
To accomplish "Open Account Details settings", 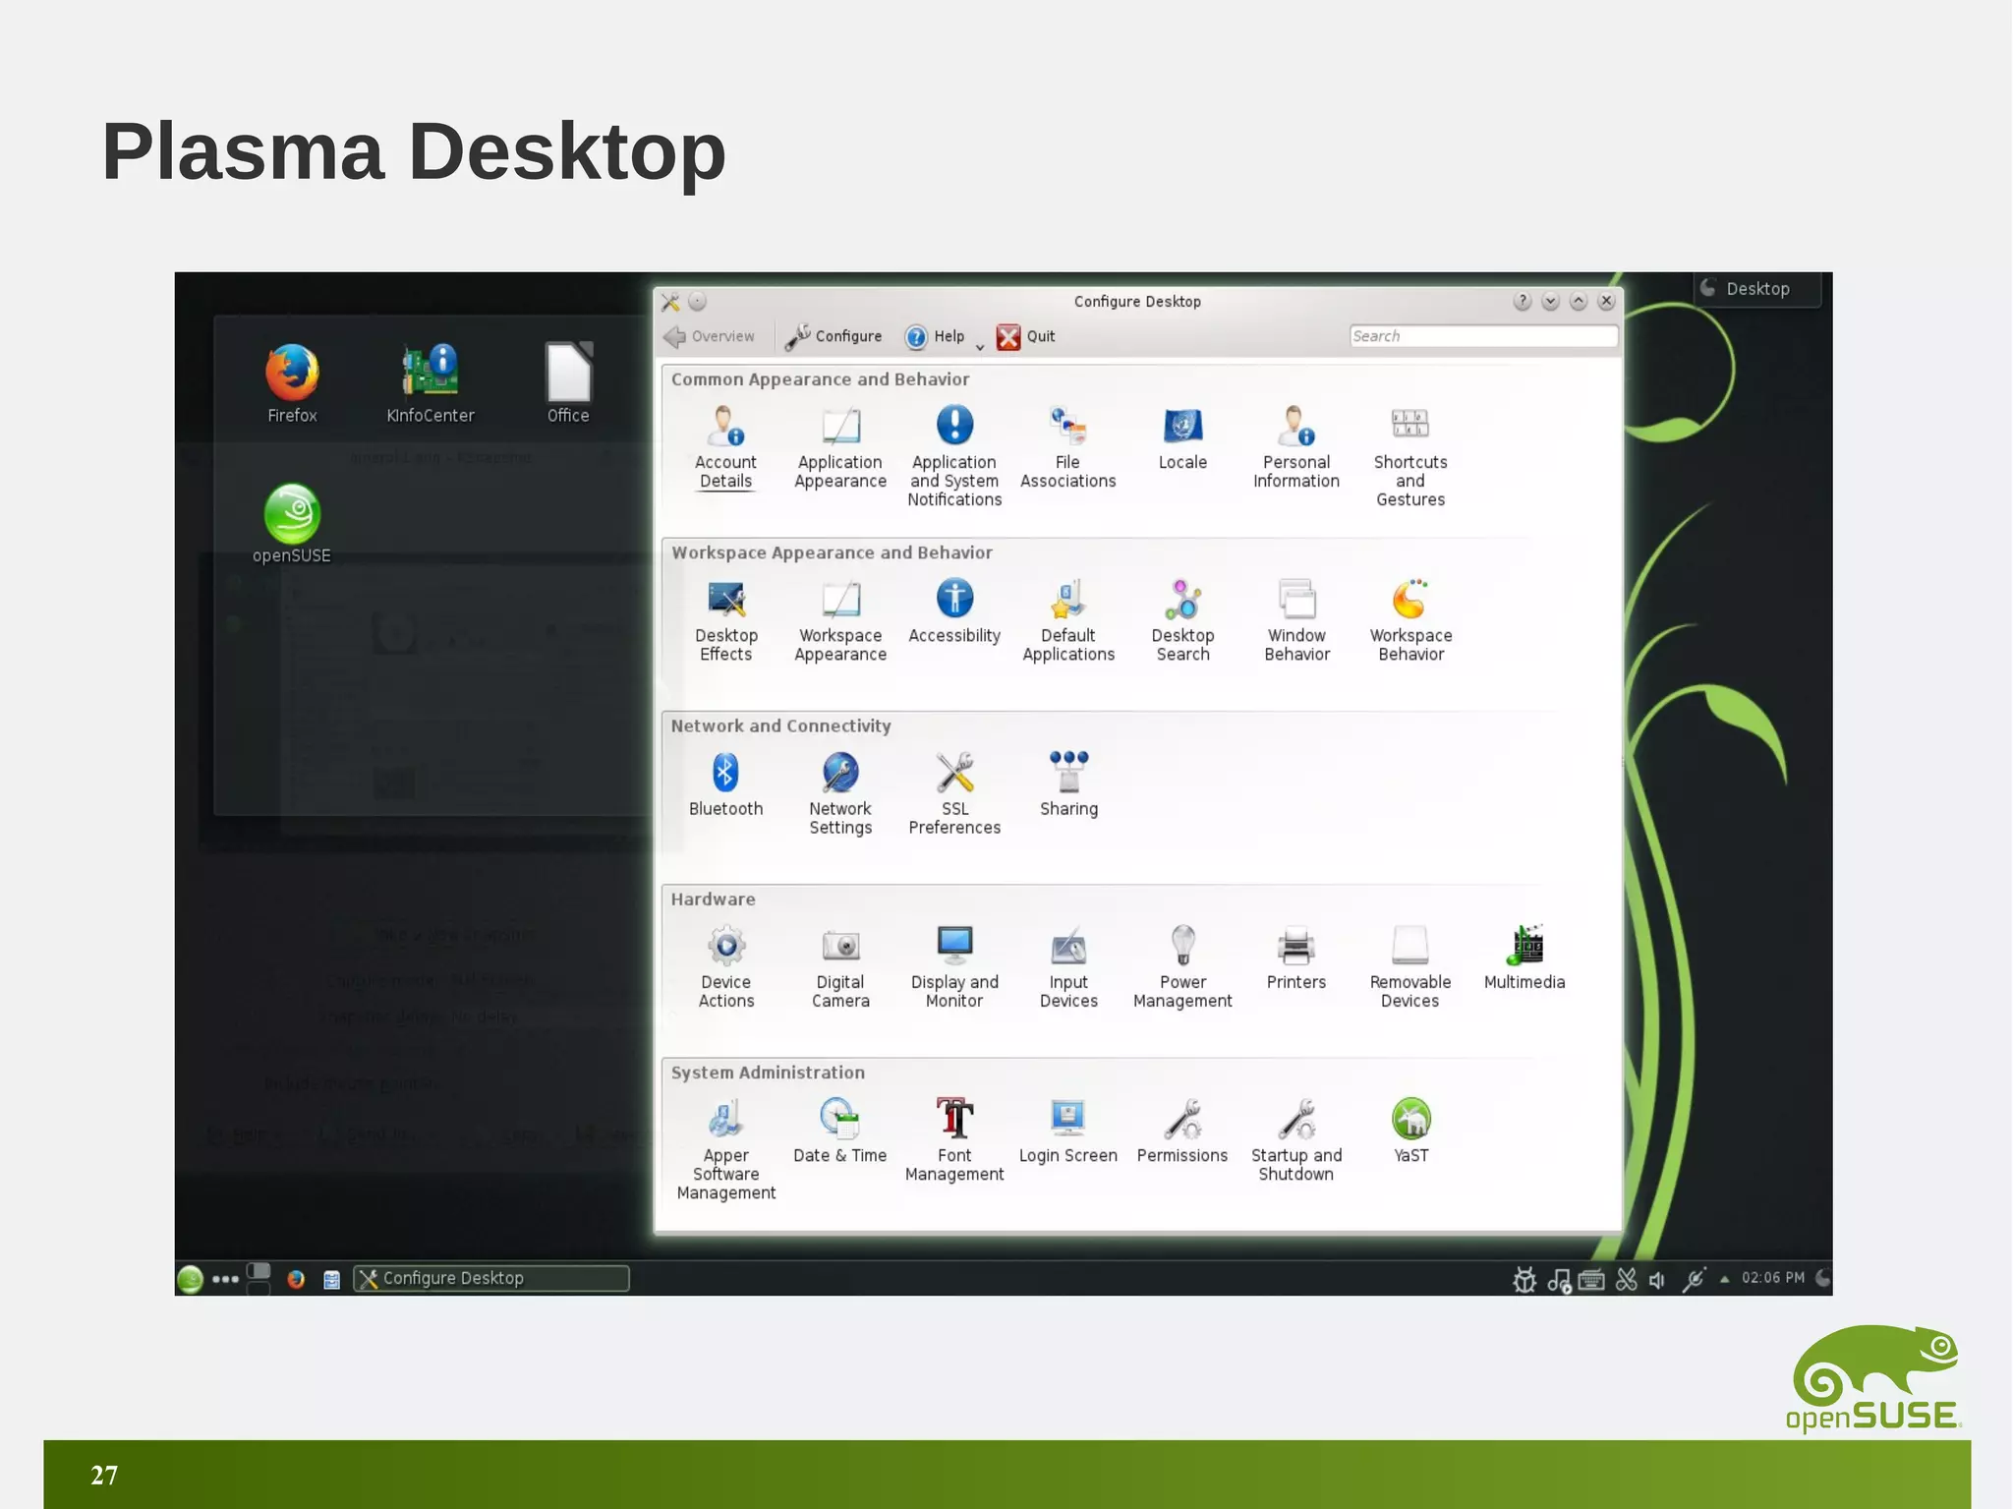I will coord(725,447).
